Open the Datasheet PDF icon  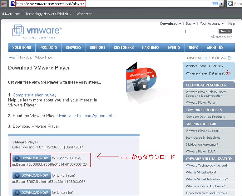[228, 73]
